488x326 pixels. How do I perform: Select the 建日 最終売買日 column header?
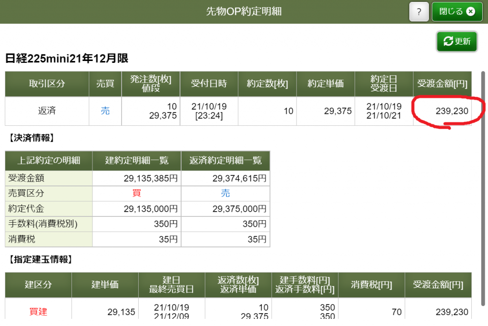tap(172, 285)
